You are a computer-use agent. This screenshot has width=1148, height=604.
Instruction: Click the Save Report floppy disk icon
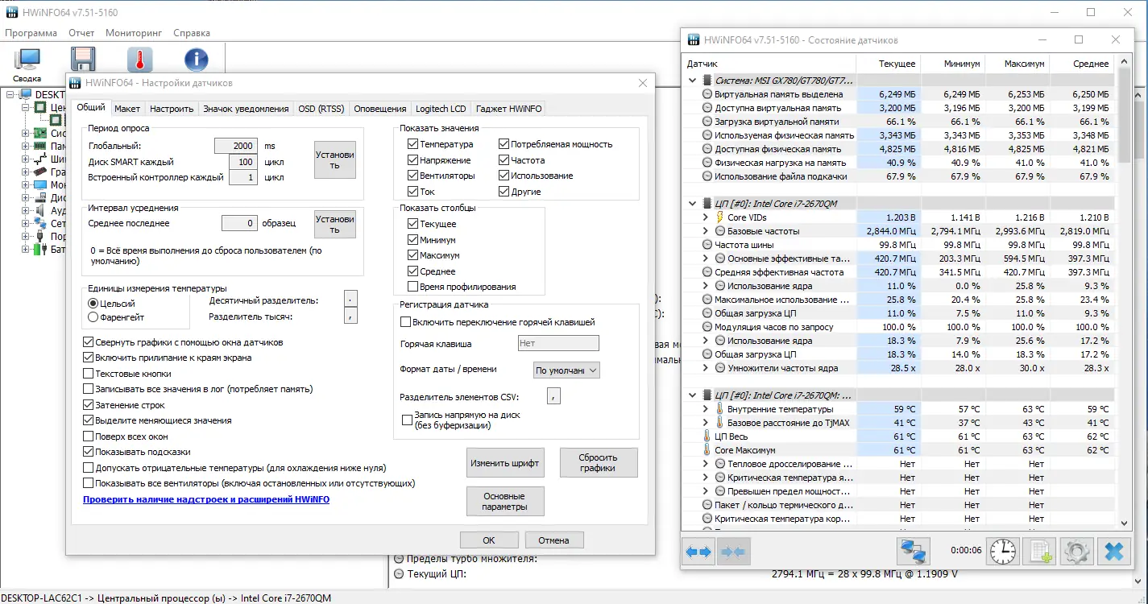pyautogui.click(x=84, y=60)
